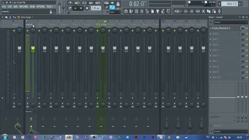Expand Fruity Reeverb 2 slot arrow
Image resolution: width=249 pixels, height=140 pixels.
(210, 28)
